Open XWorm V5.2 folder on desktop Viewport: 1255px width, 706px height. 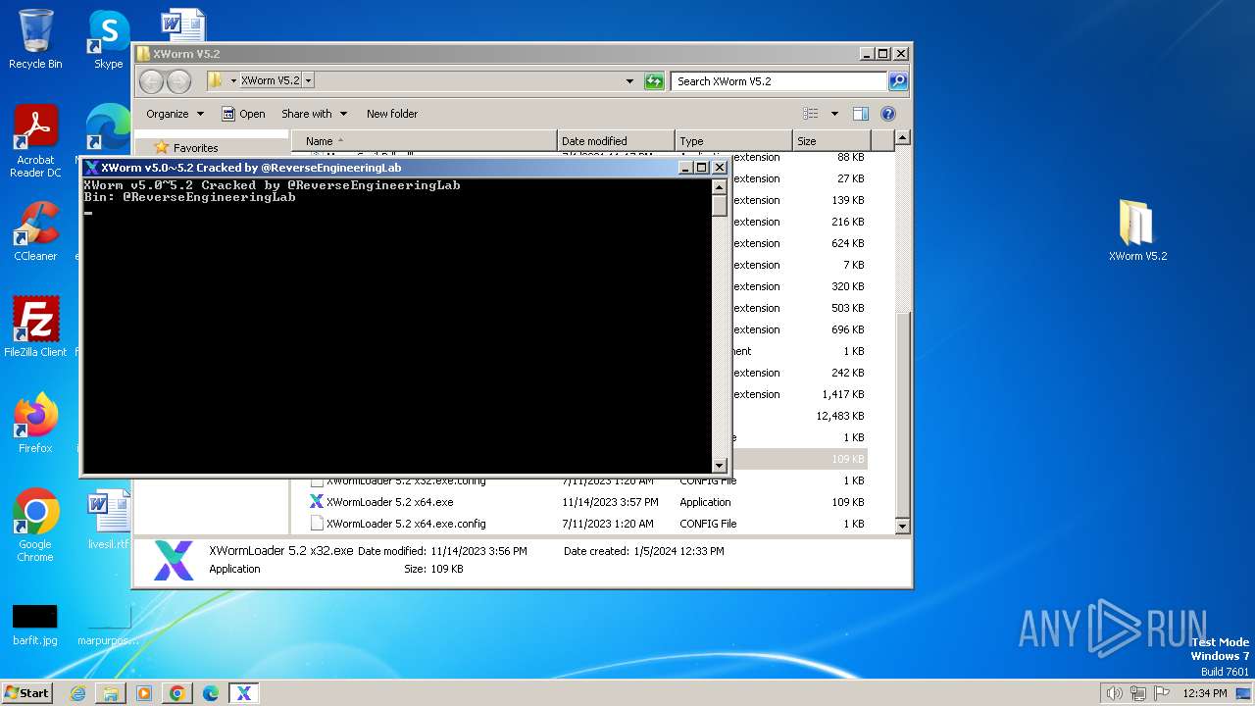click(x=1137, y=231)
